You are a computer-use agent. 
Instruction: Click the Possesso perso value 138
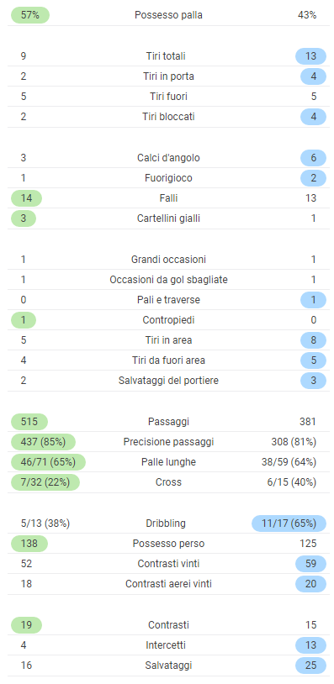click(29, 544)
